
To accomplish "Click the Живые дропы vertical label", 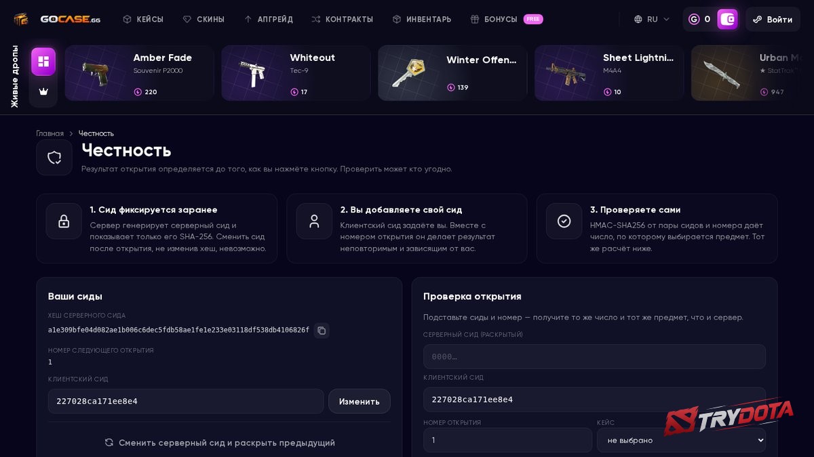I will (x=15, y=77).
